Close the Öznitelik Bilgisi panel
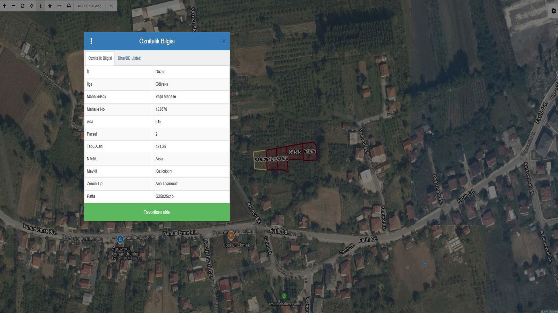This screenshot has width=558, height=313. click(x=224, y=41)
